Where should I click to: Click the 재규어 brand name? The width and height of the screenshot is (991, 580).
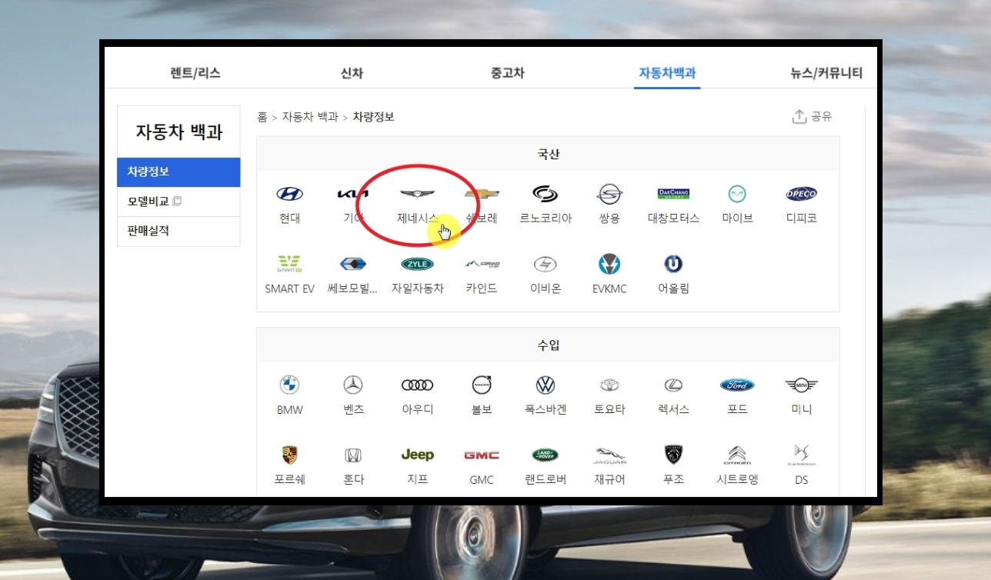tap(609, 479)
